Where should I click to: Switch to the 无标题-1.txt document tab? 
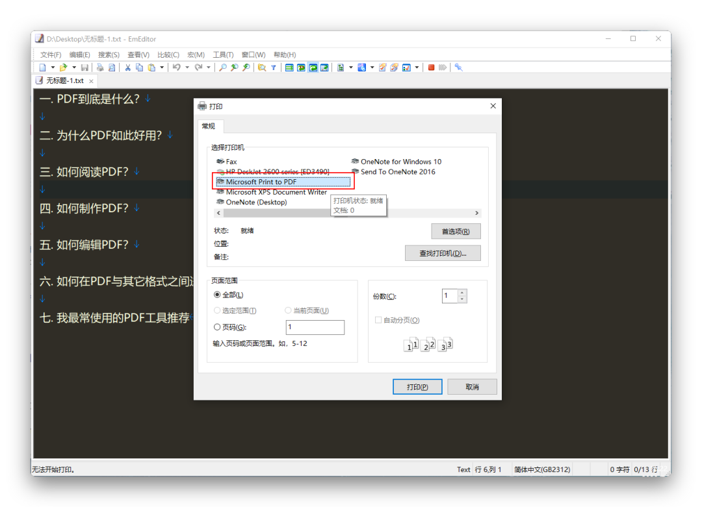[66, 80]
